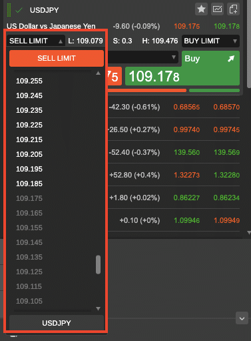Viewport: 251px width, 341px height.
Task: Click the ask price 0.99745
Action: (226, 129)
